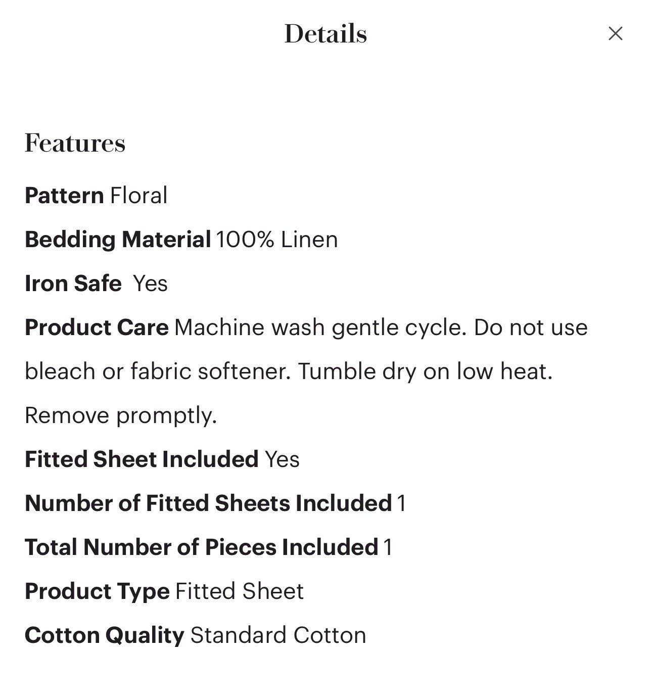Click the Floral pattern value
Viewport: 652px width, 698px height.
point(138,196)
